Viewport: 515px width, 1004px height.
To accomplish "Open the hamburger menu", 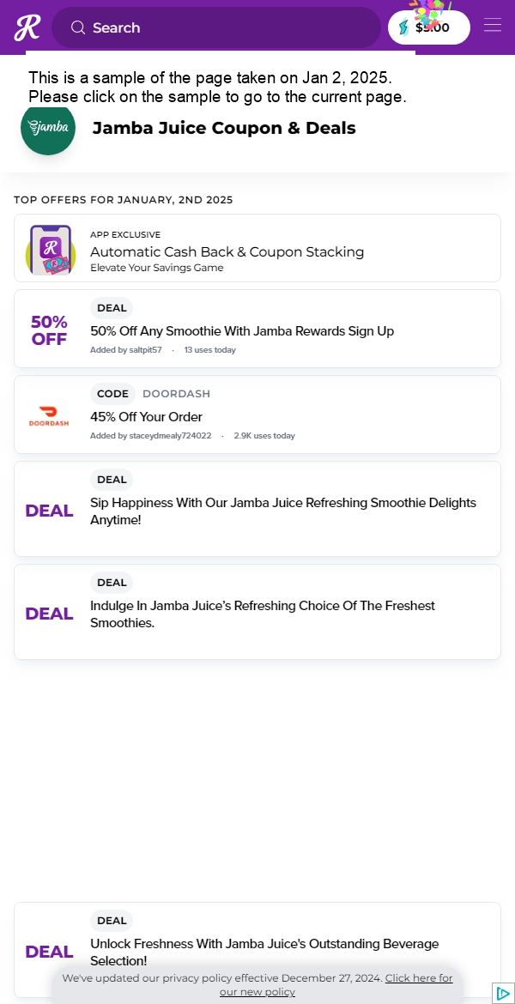I will [493, 25].
